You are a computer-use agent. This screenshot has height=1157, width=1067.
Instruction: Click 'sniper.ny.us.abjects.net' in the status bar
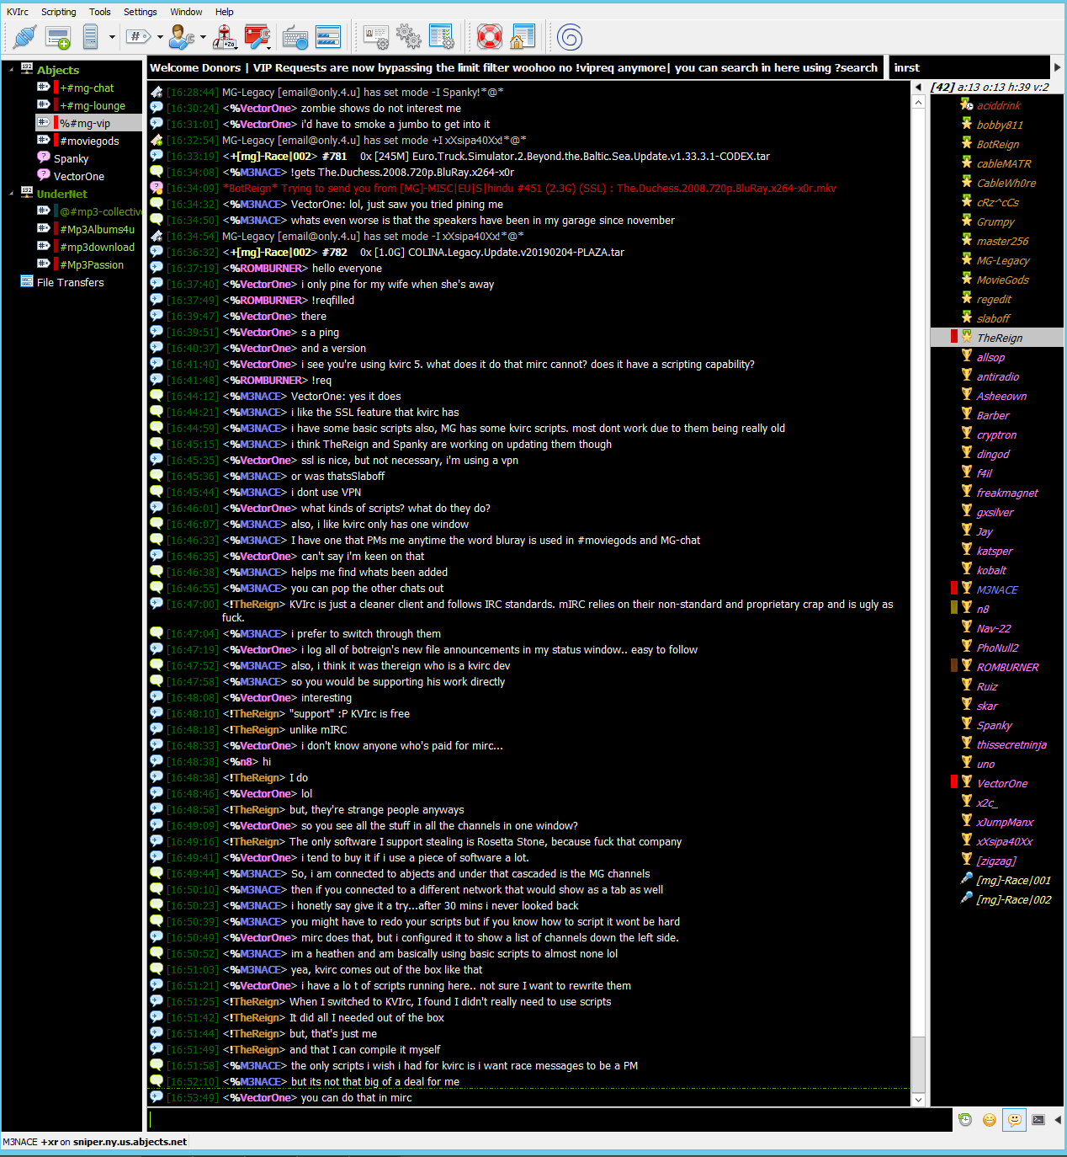pyautogui.click(x=130, y=1142)
